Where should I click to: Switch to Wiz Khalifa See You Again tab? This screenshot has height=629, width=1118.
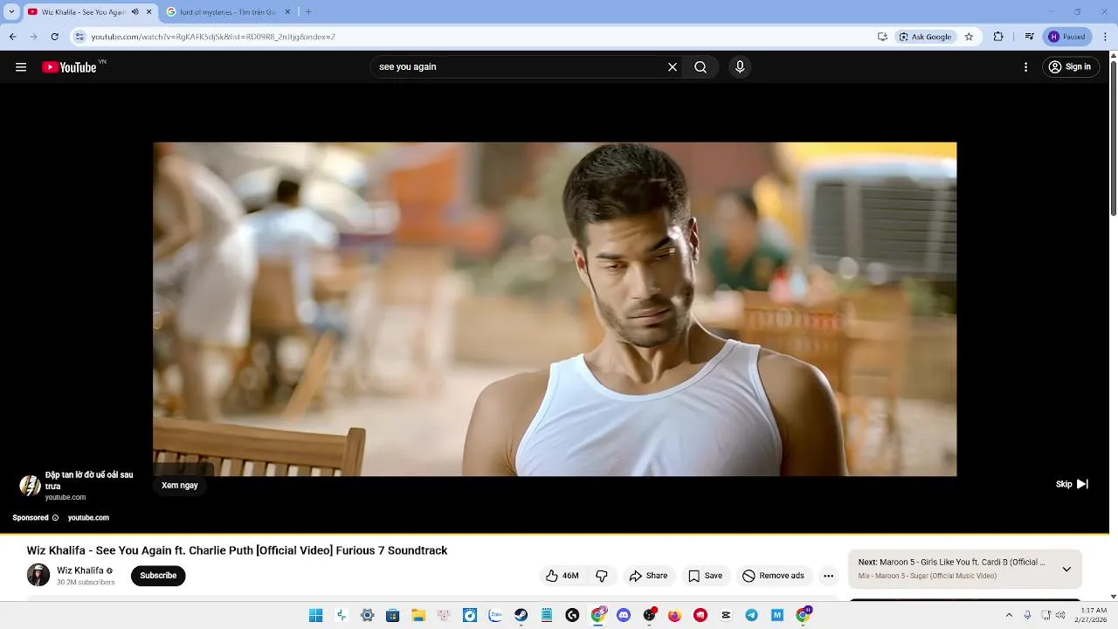[x=83, y=12]
